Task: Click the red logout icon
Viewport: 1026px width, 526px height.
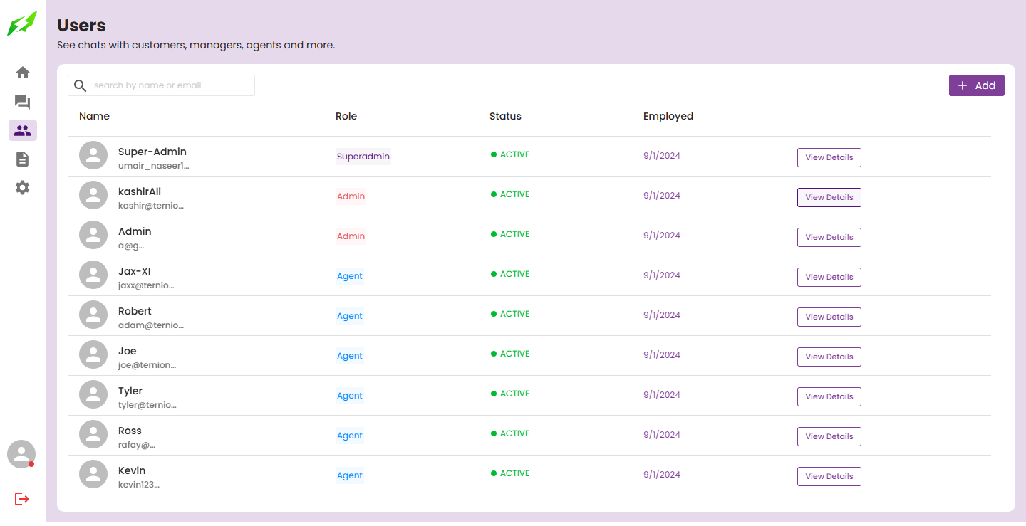Action: point(22,499)
